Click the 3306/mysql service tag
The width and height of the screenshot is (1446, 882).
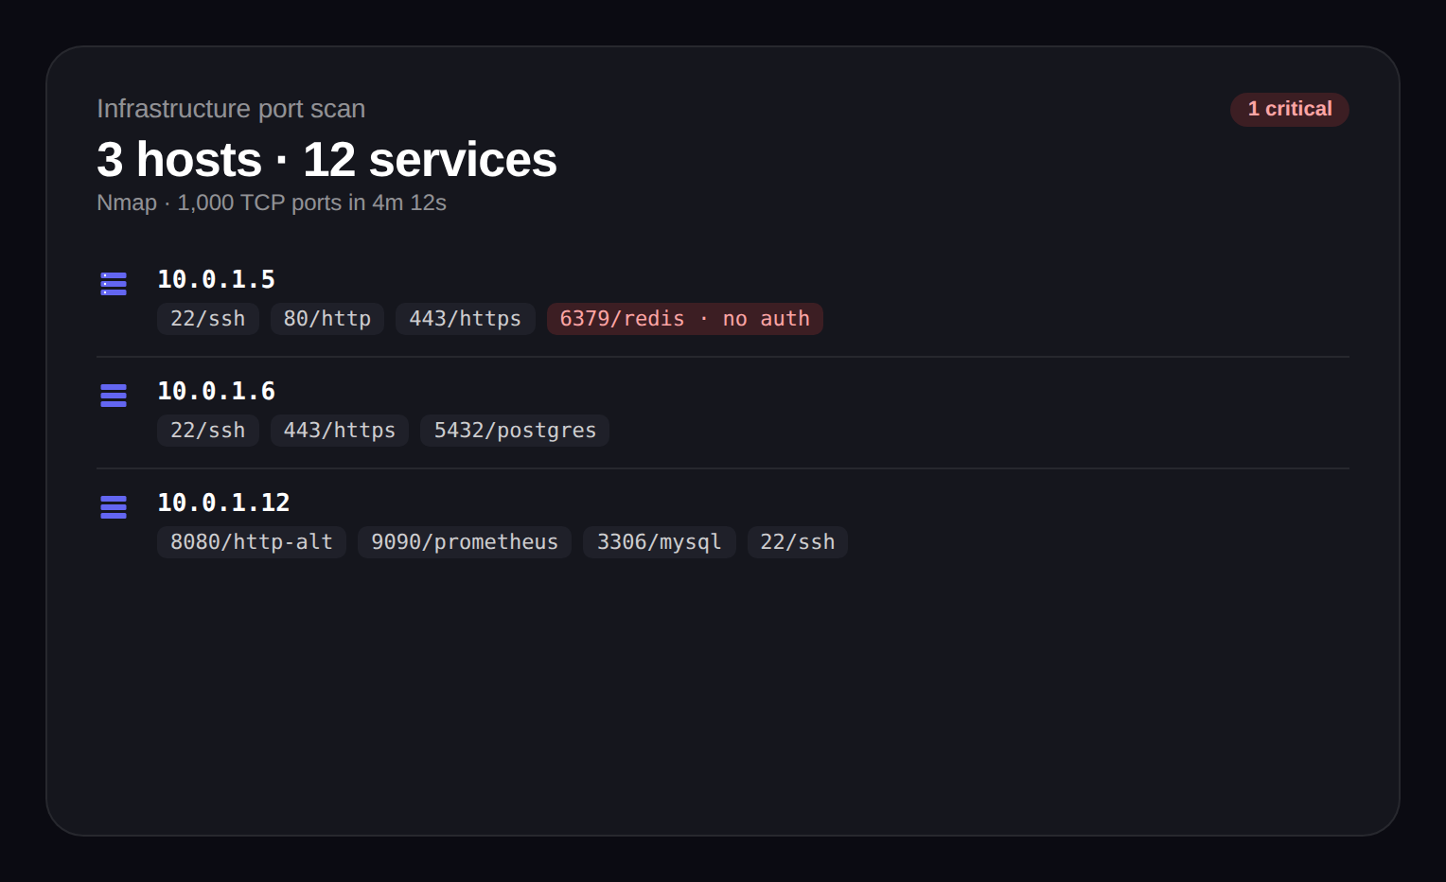tap(659, 542)
